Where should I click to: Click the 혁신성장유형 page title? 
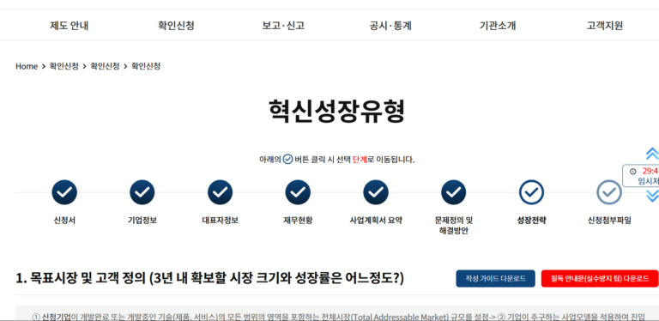click(x=336, y=112)
